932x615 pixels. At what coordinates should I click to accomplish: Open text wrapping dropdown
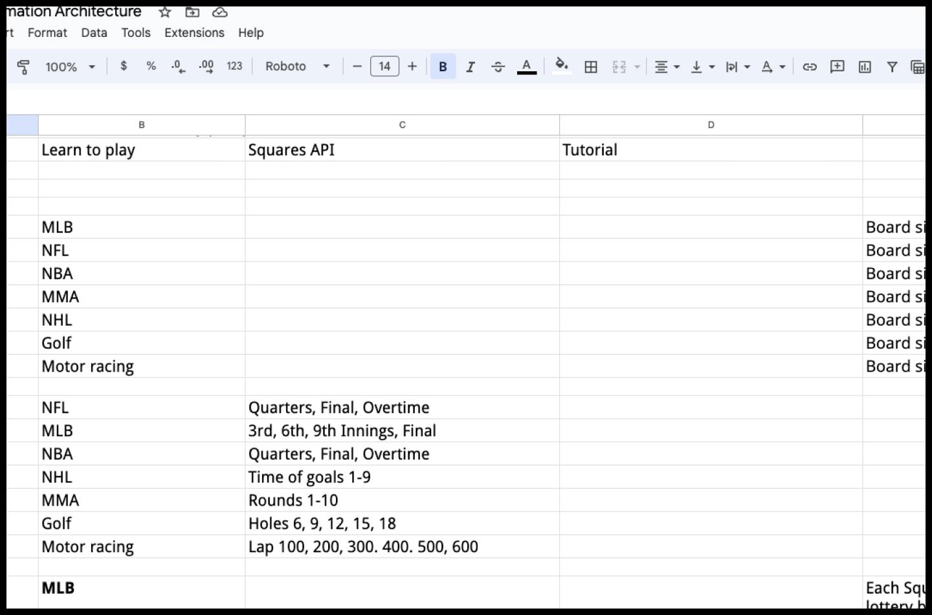(x=738, y=67)
